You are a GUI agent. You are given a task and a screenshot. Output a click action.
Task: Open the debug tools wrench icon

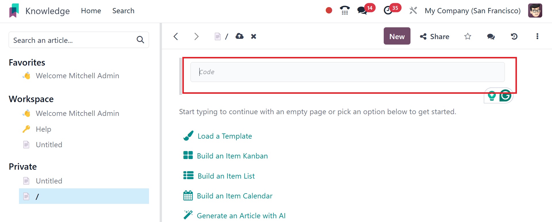click(413, 11)
